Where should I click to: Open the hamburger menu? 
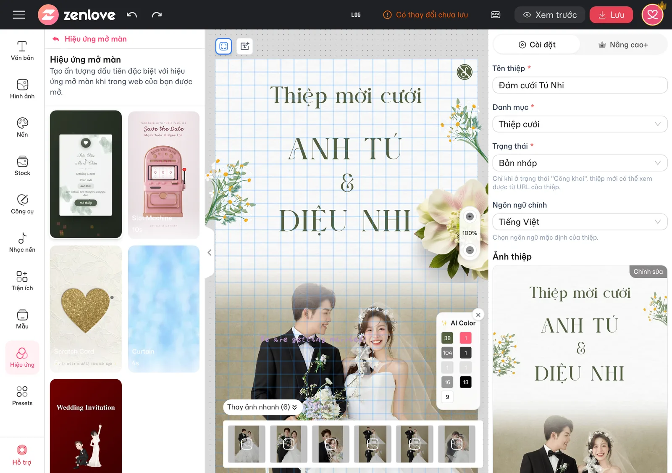[19, 15]
